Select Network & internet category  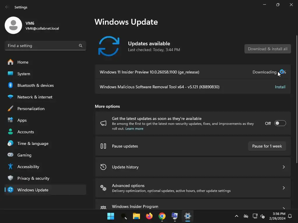click(x=45, y=97)
